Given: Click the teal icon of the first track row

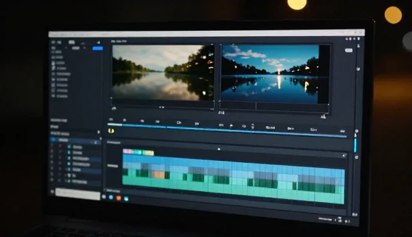Looking at the screenshot, I should (70, 147).
